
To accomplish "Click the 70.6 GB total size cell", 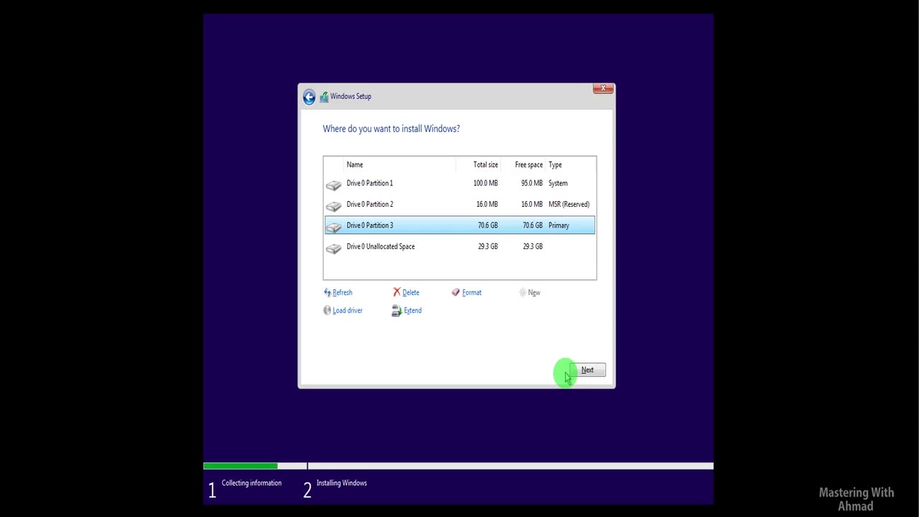I will pos(488,225).
